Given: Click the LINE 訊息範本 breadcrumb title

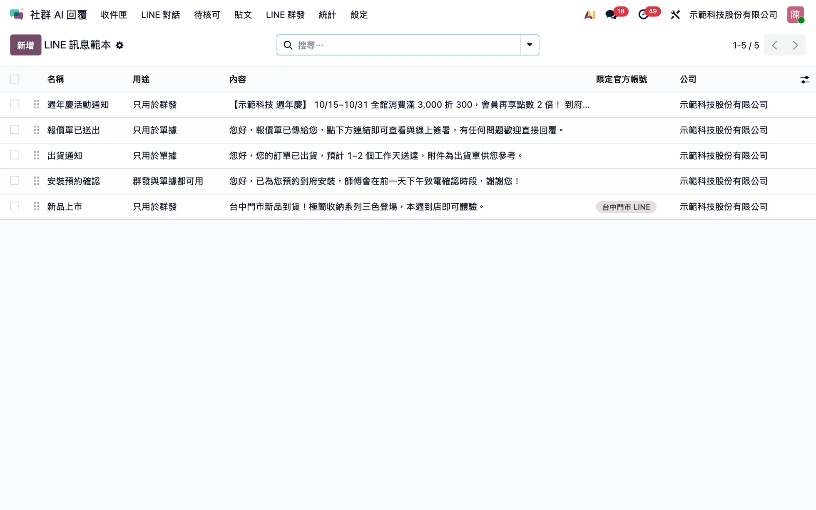Looking at the screenshot, I should pos(77,45).
